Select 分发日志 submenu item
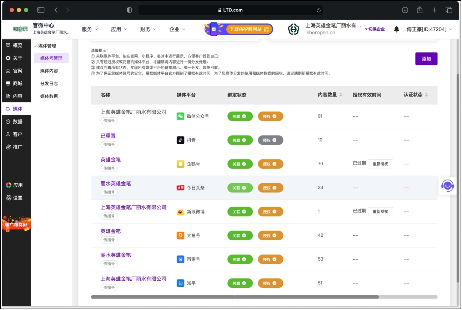Viewport: 462px width, 310px height. pos(49,84)
